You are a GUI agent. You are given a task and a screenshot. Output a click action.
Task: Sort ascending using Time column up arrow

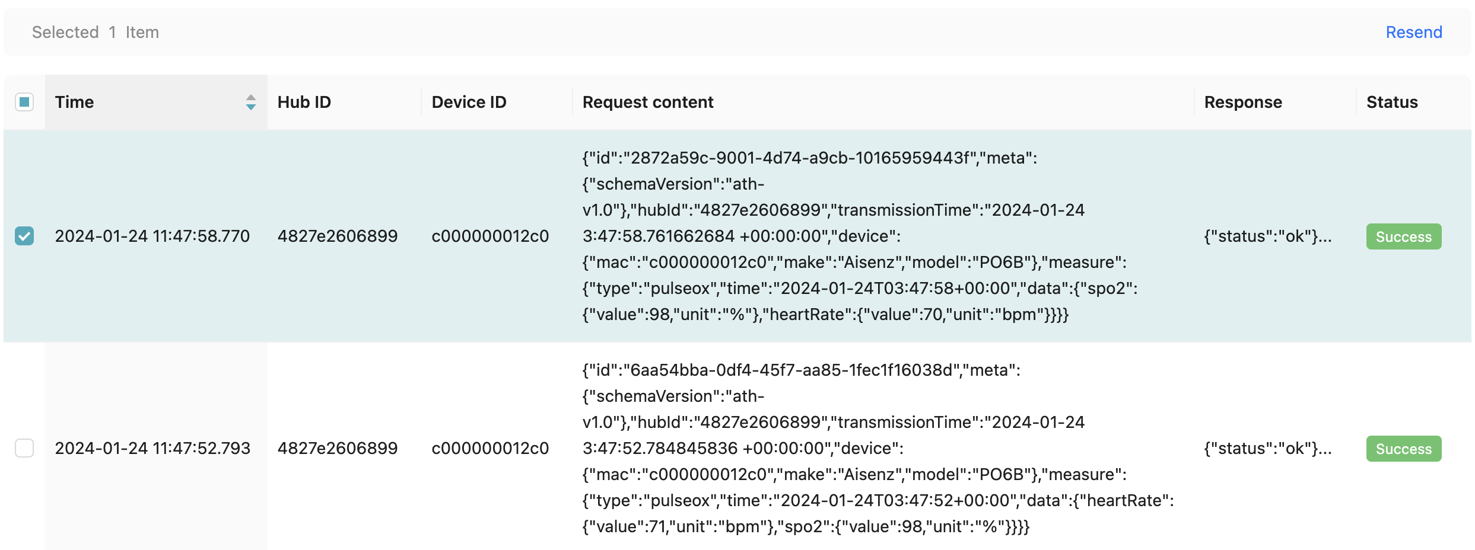click(251, 97)
